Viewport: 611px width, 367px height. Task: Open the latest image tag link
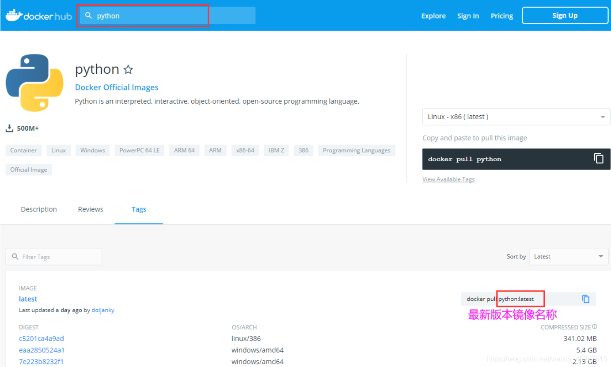(x=28, y=299)
